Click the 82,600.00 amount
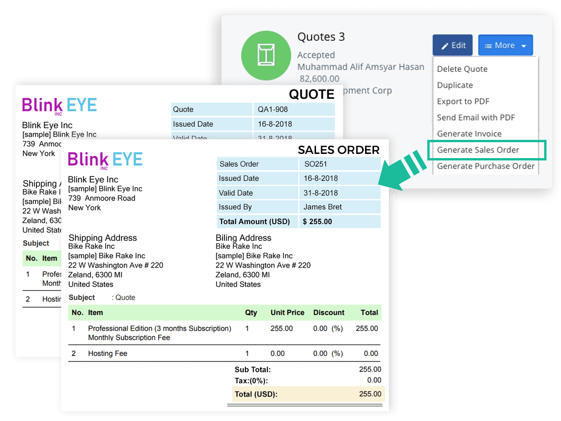561x421 pixels. pos(320,79)
